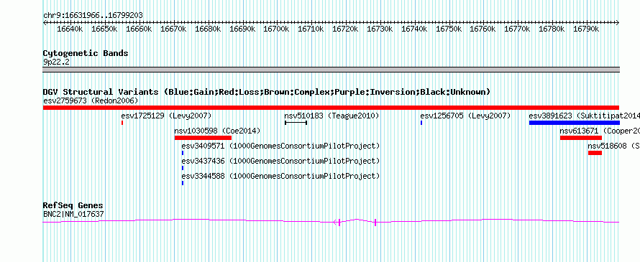Click the red nsv518608 loss bar
The image size is (640, 262).
pyautogui.click(x=595, y=153)
